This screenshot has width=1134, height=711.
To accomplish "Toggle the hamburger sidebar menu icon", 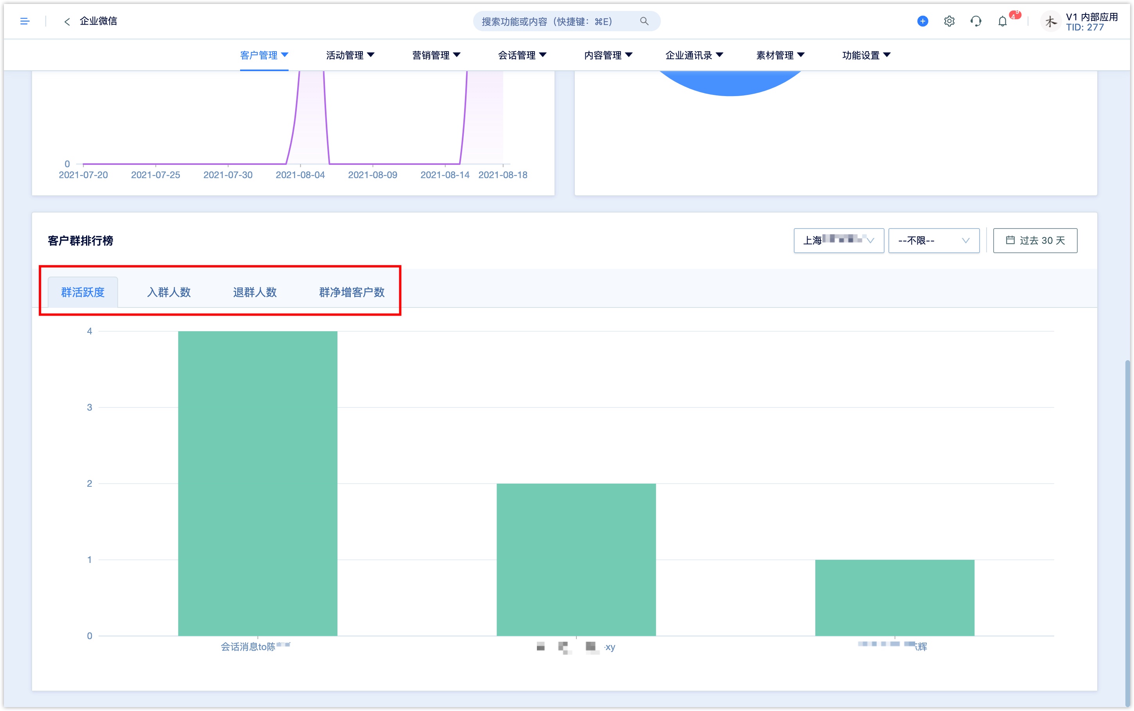I will (x=25, y=21).
